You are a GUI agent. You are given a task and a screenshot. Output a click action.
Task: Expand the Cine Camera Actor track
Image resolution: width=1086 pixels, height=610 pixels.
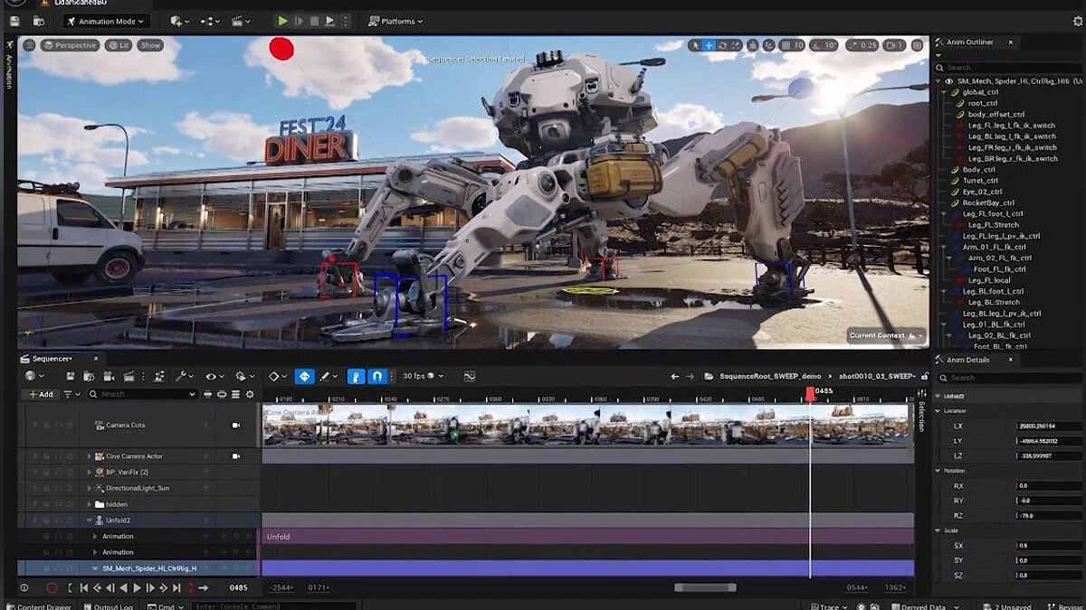pos(89,456)
